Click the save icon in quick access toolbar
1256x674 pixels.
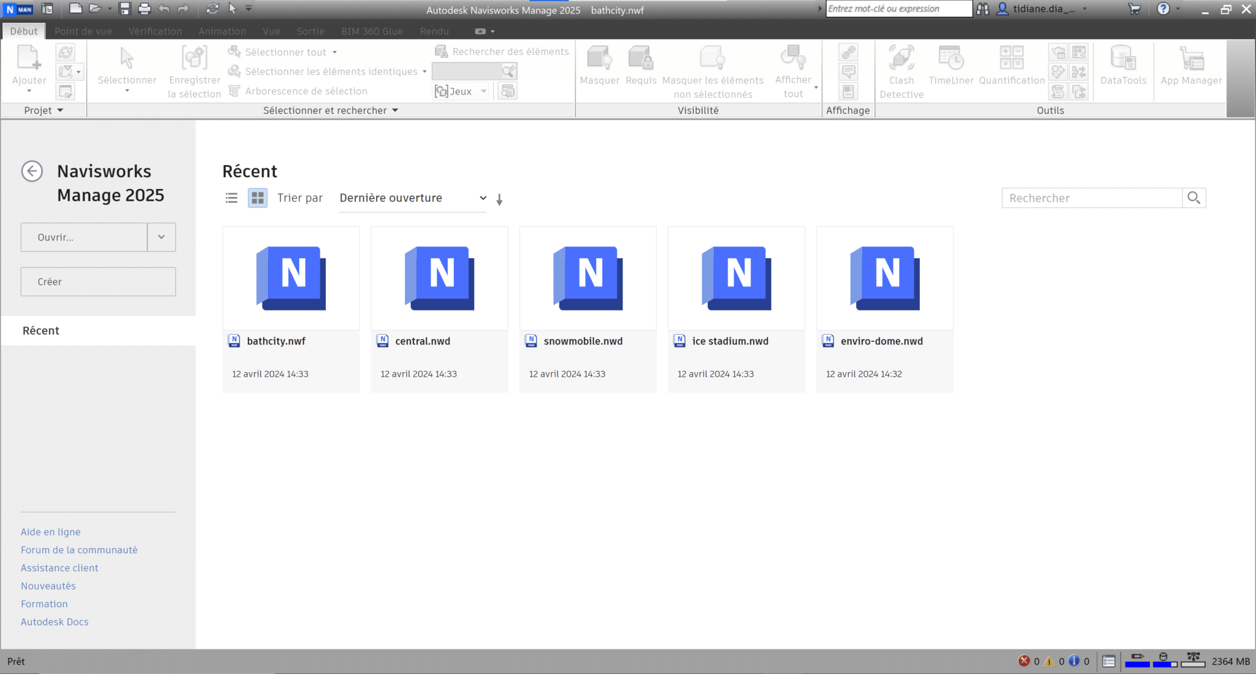[125, 9]
